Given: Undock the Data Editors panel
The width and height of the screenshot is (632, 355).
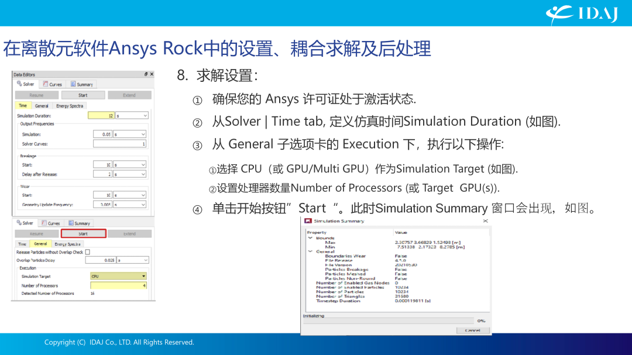Looking at the screenshot, I should coord(146,74).
